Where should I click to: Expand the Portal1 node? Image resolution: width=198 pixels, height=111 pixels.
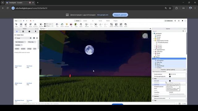click(x=155, y=46)
